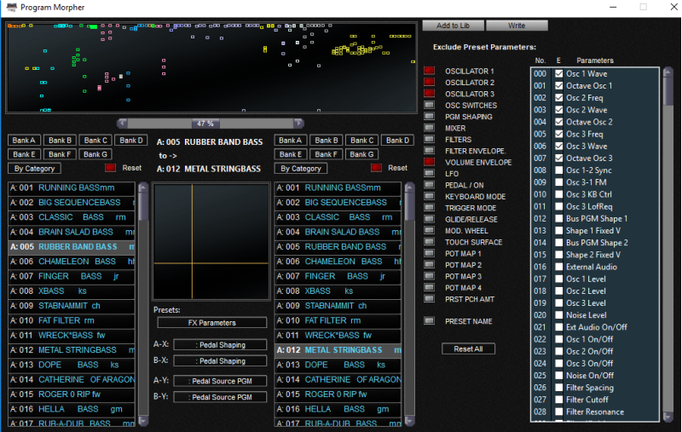This screenshot has height=432, width=682.
Task: Open the B-Y Pedal Source PGM selector
Action: pos(220,397)
